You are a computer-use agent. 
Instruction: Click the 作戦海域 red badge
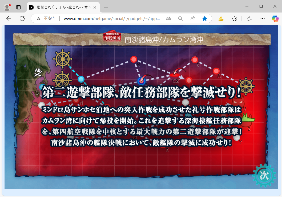click(x=112, y=36)
